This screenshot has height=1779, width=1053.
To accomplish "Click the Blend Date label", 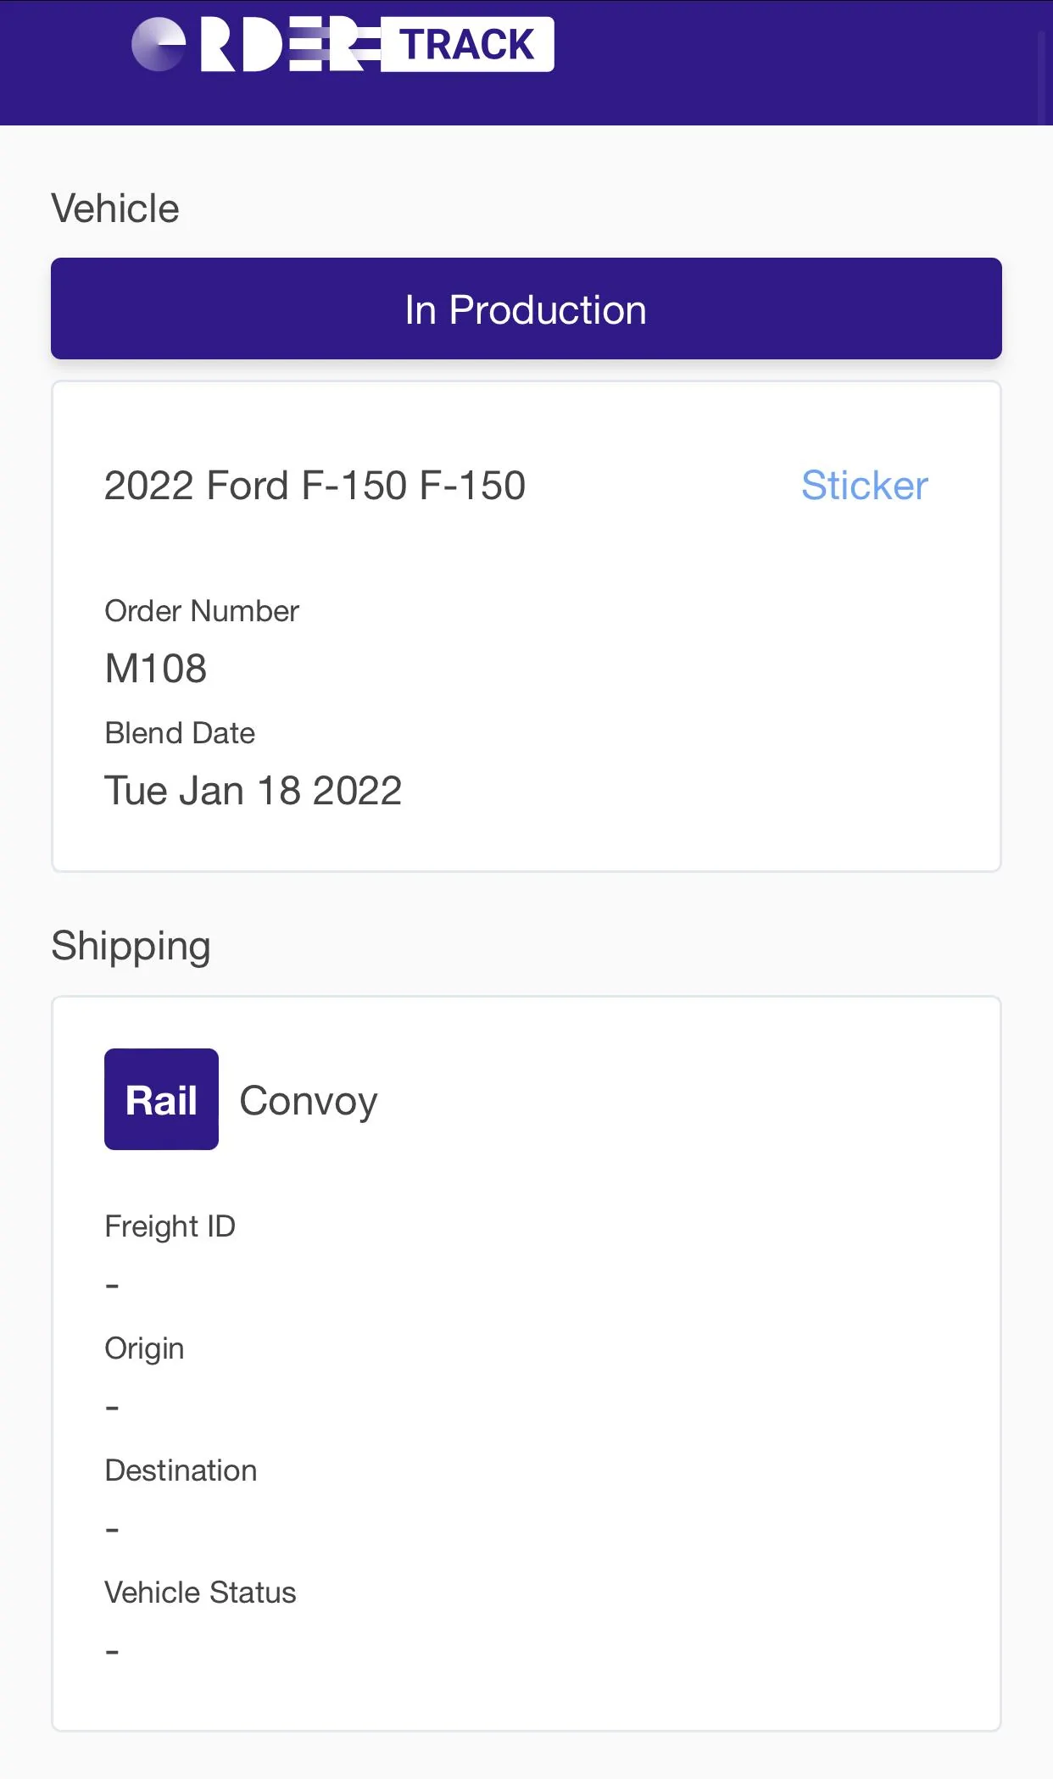I will (180, 733).
